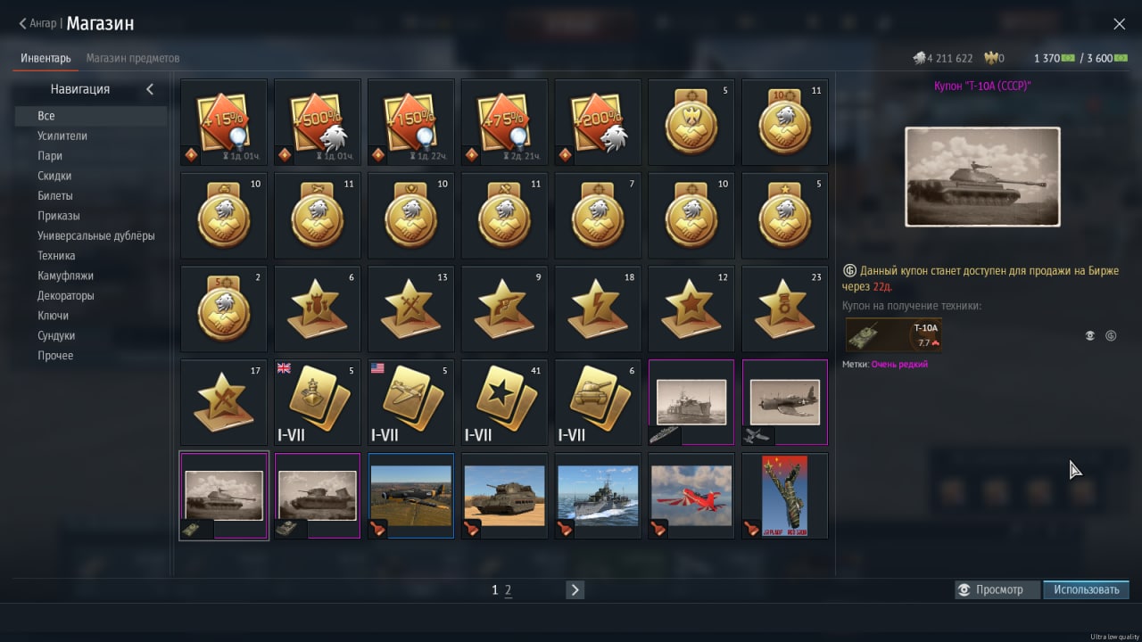1142x642 pixels.
Task: Click the Использовать button
Action: [x=1086, y=589]
